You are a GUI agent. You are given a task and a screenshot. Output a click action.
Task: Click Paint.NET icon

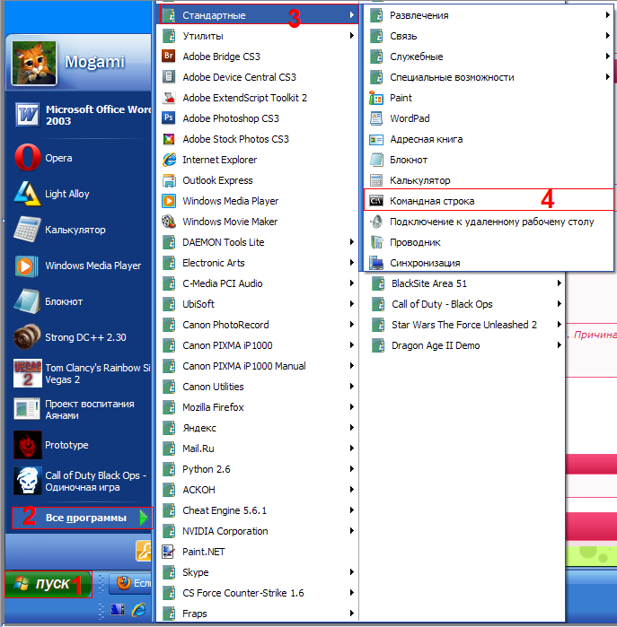point(169,552)
